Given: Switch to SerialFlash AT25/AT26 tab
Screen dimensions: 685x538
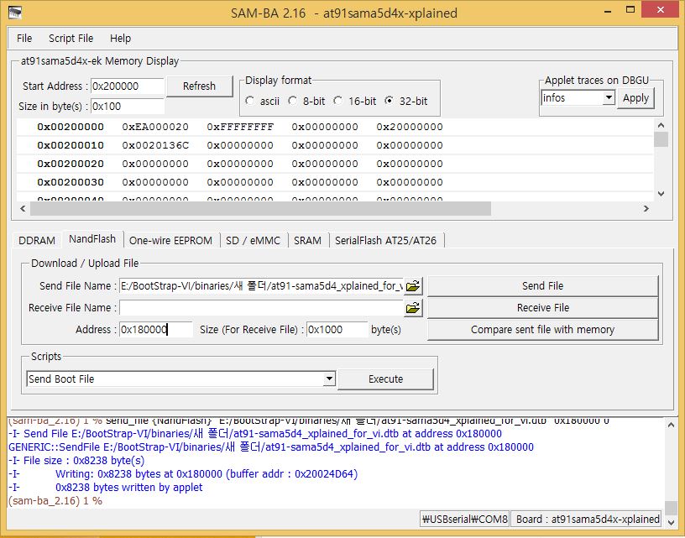Looking at the screenshot, I should [385, 240].
